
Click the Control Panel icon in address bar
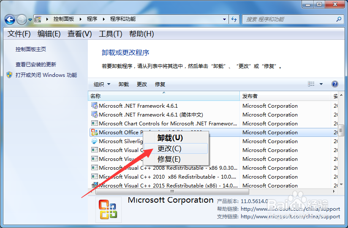click(38, 19)
